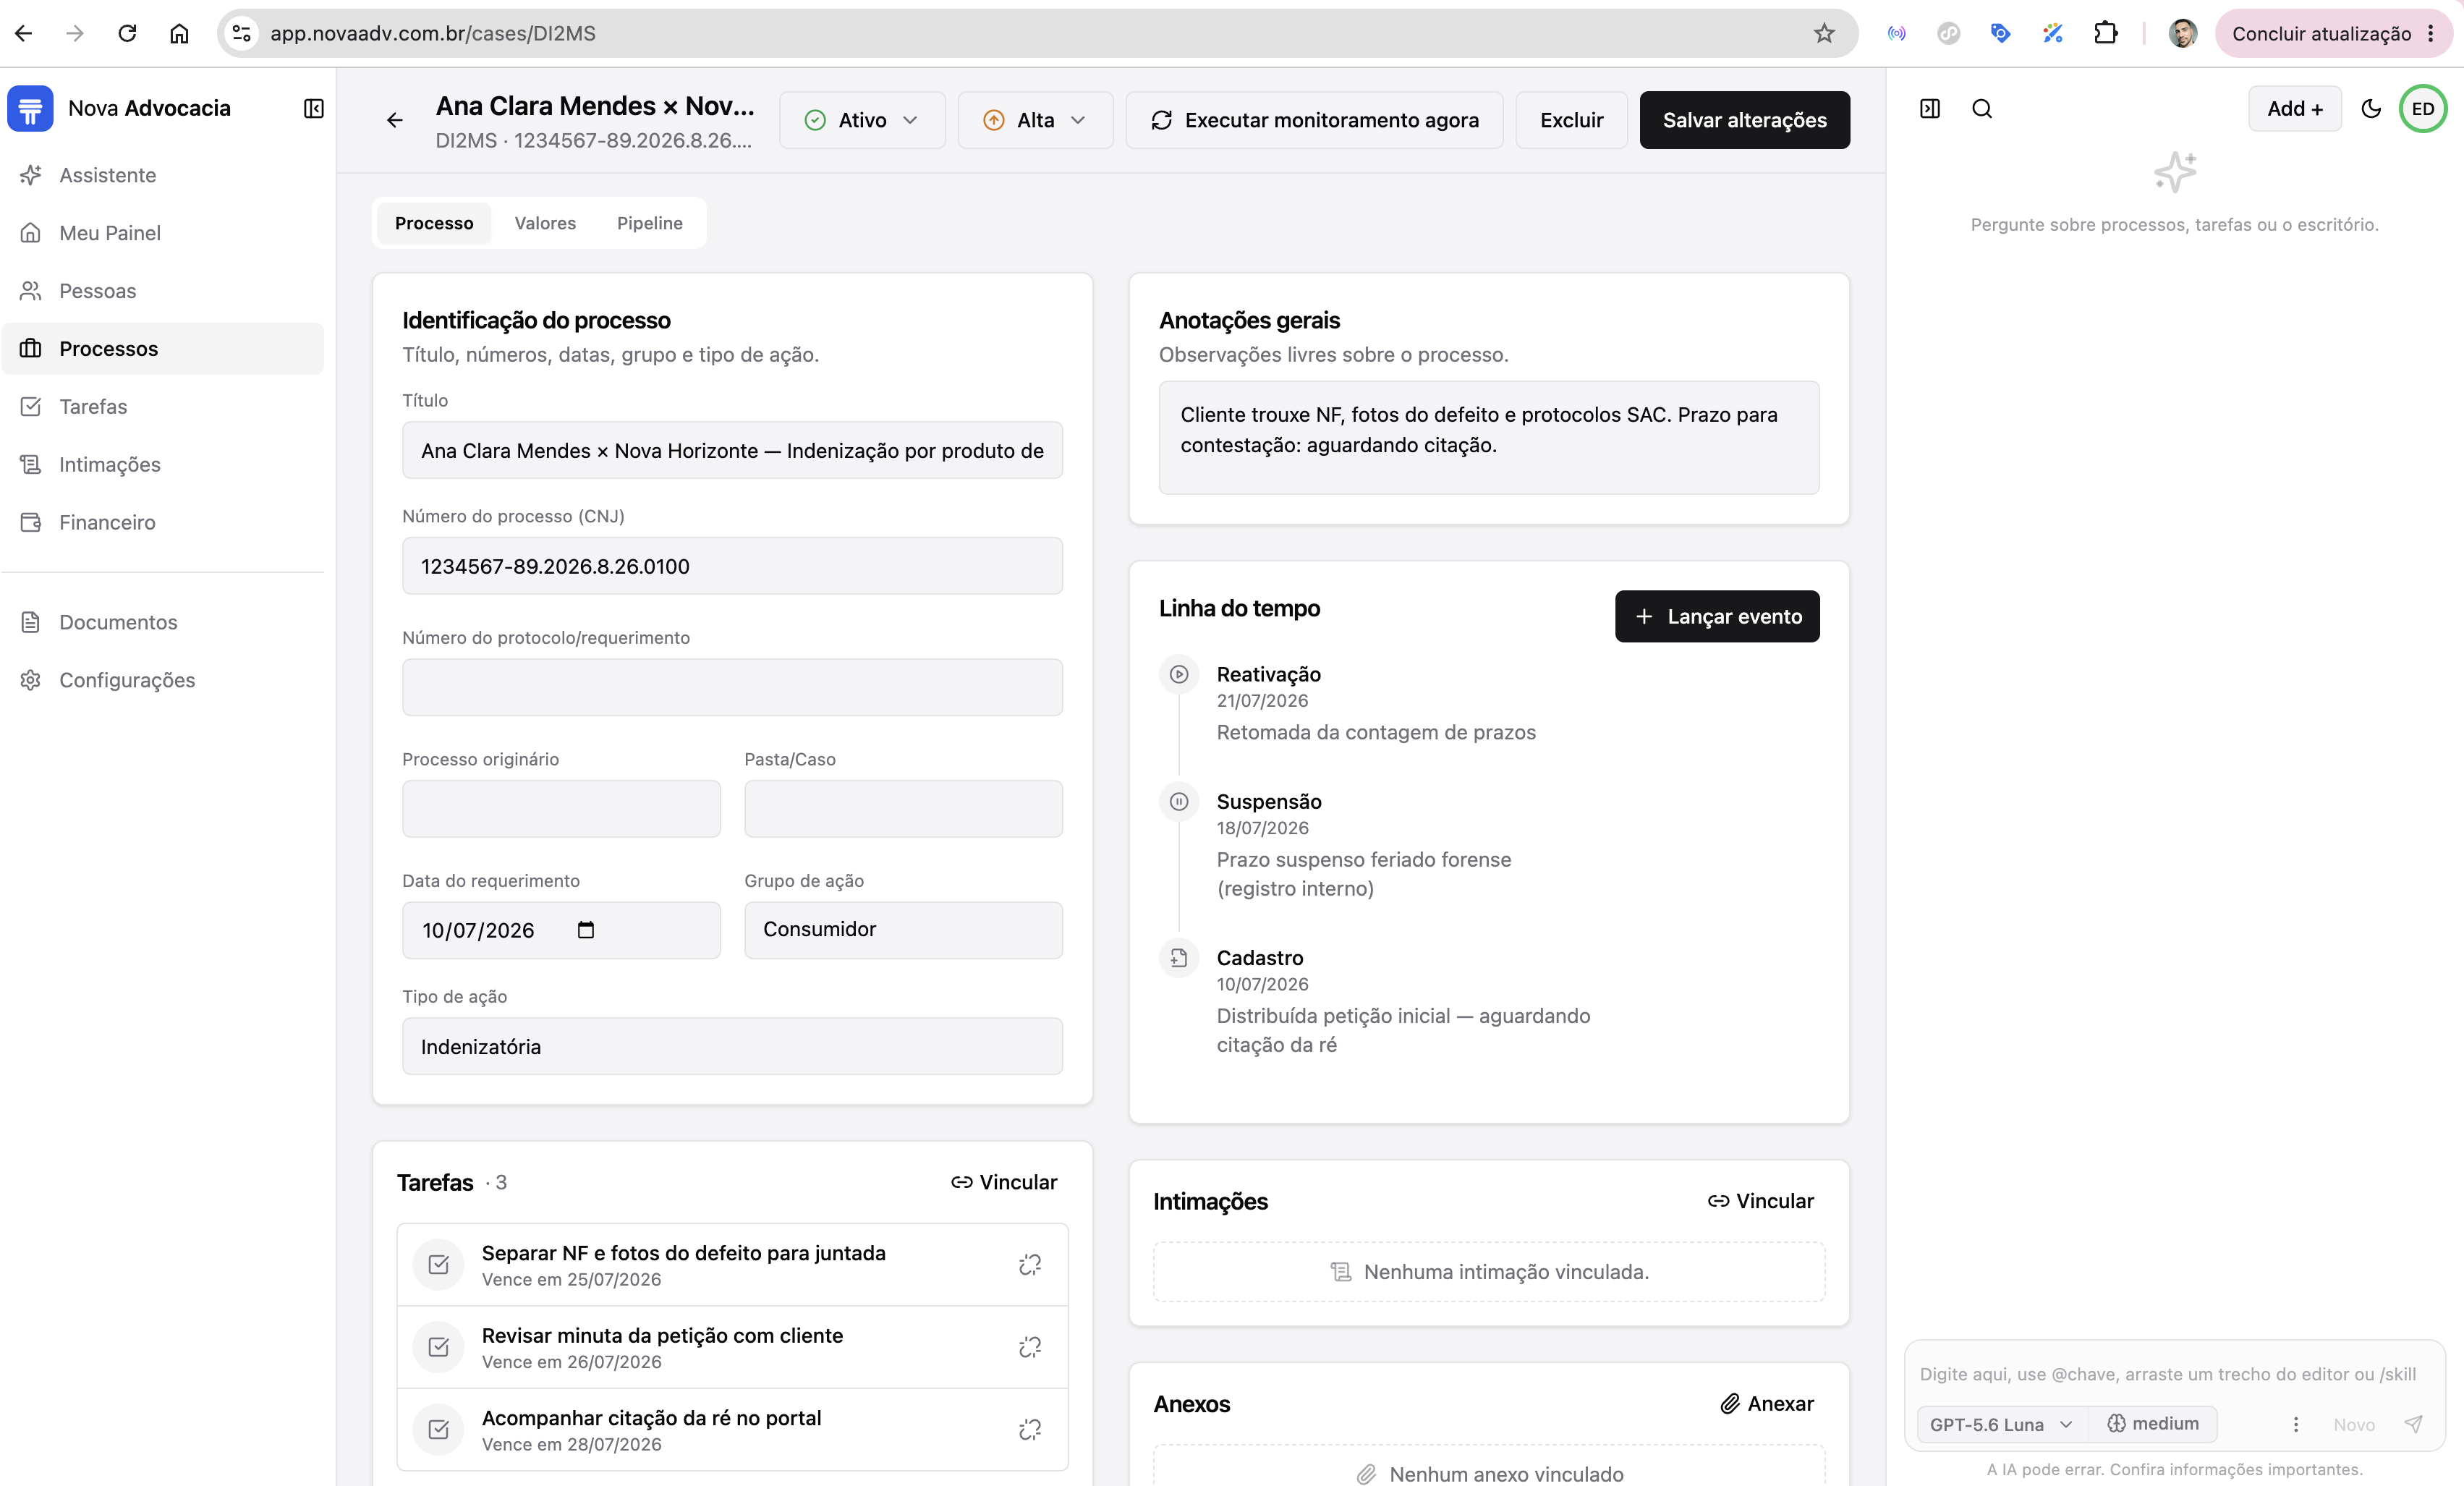Open the ED user avatar
2464x1486 pixels.
[2422, 108]
